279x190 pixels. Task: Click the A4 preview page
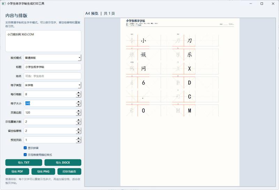point(180,102)
